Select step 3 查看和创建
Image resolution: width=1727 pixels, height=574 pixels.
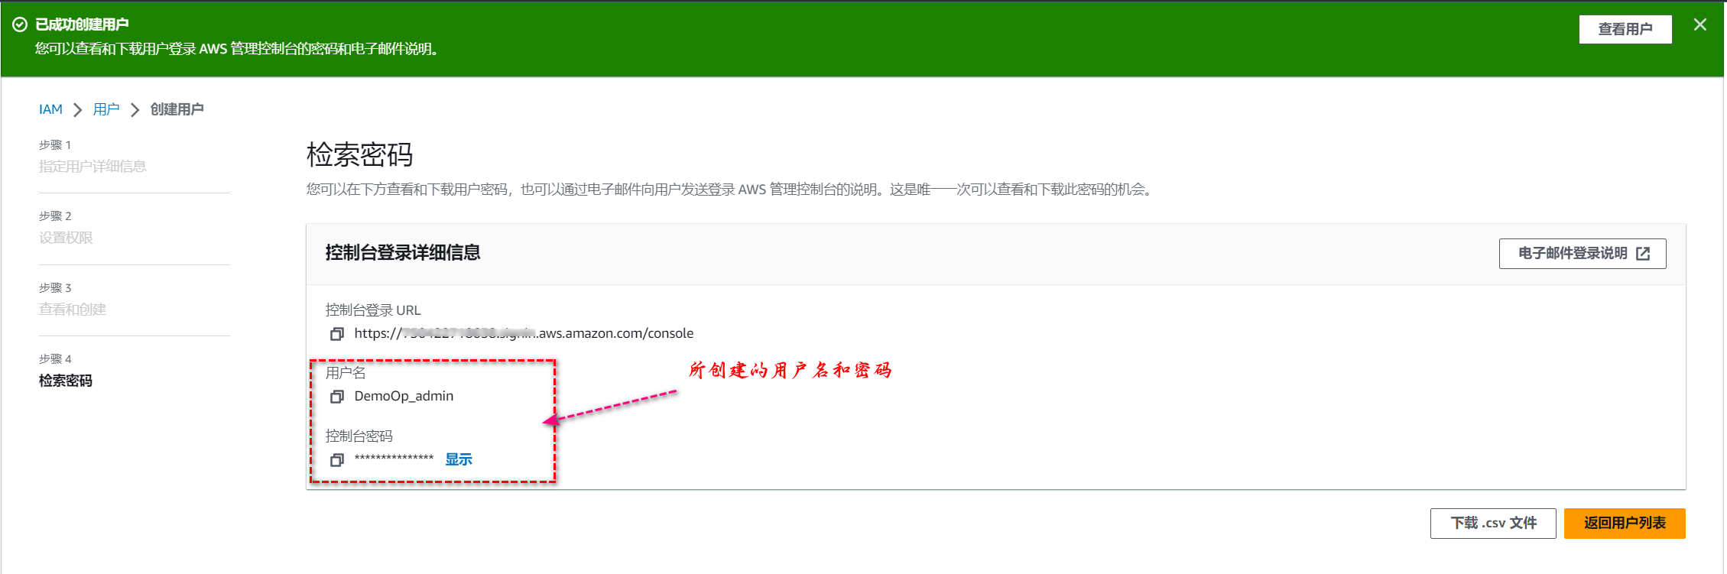(x=73, y=310)
